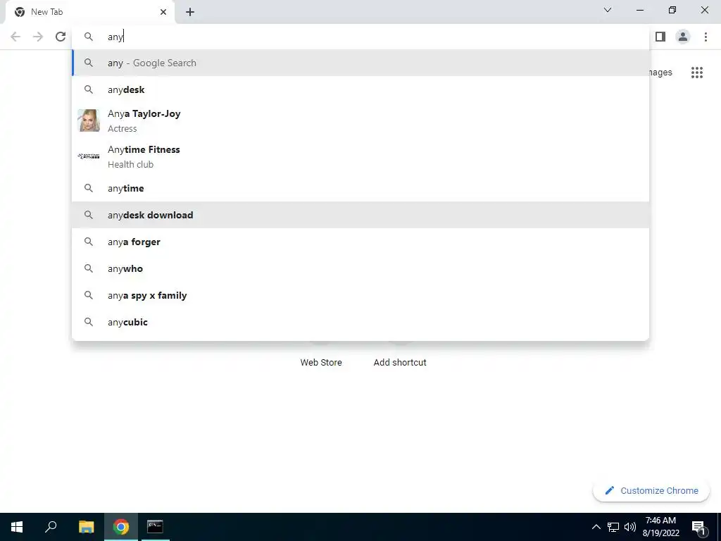The height and width of the screenshot is (541, 721).
Task: Open the Google apps grid
Action: coord(697,73)
